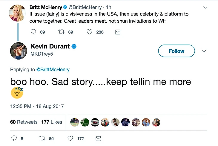Image resolution: width=218 pixels, height=146 pixels.
Task: Show the 177 Likes list
Action: pos(51,122)
